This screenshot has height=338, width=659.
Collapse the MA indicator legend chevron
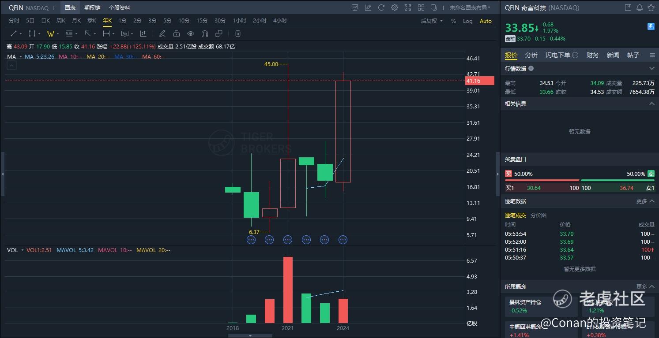pos(11,66)
